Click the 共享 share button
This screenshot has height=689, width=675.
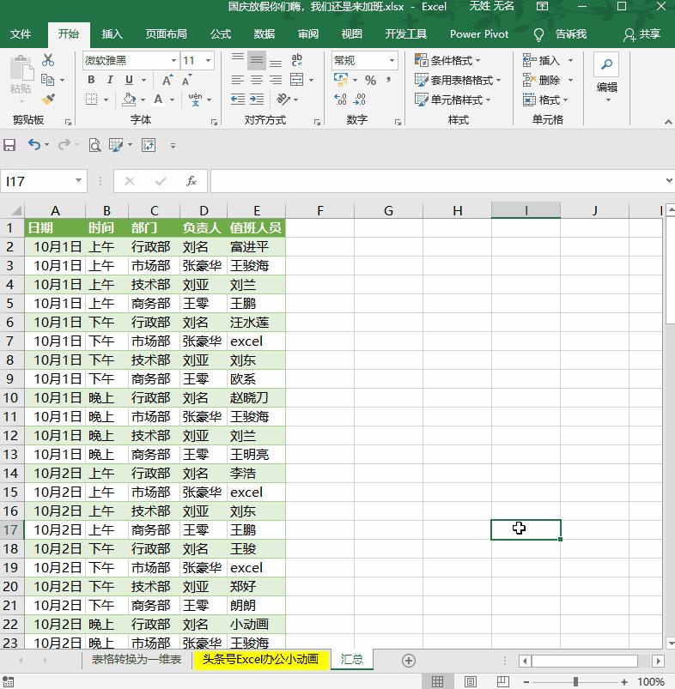point(642,34)
